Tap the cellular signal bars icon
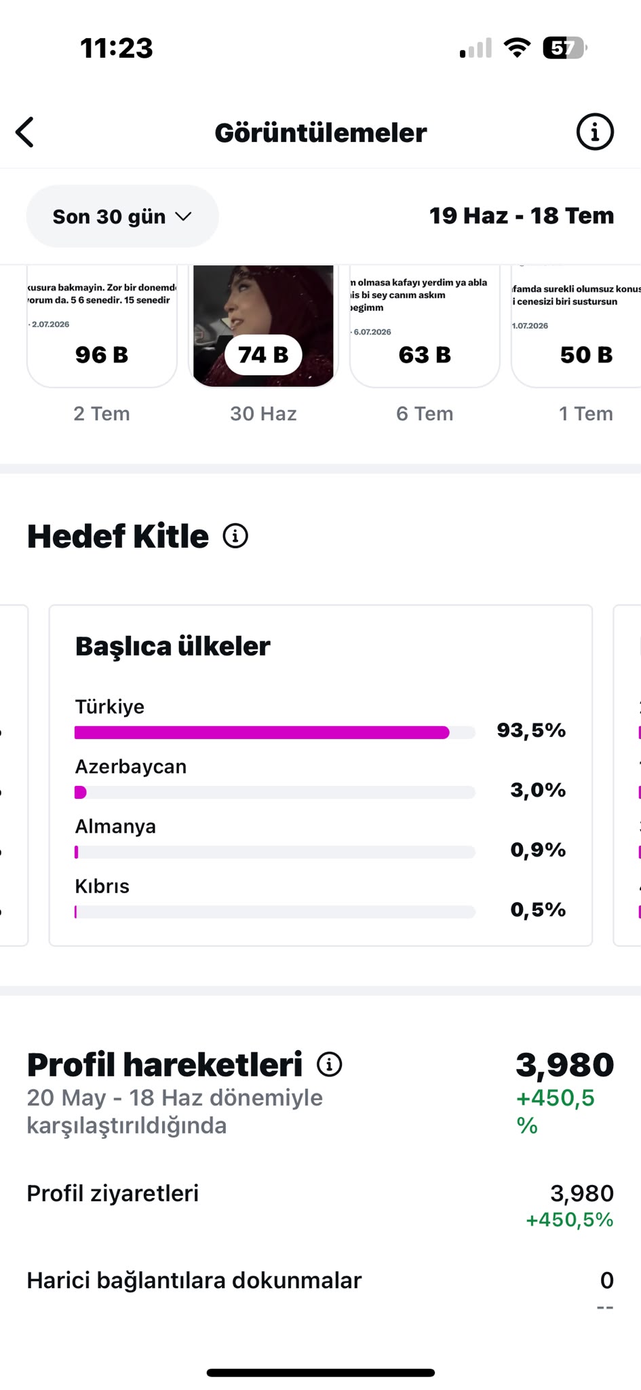Viewport: 641px width, 1390px height. (x=475, y=48)
